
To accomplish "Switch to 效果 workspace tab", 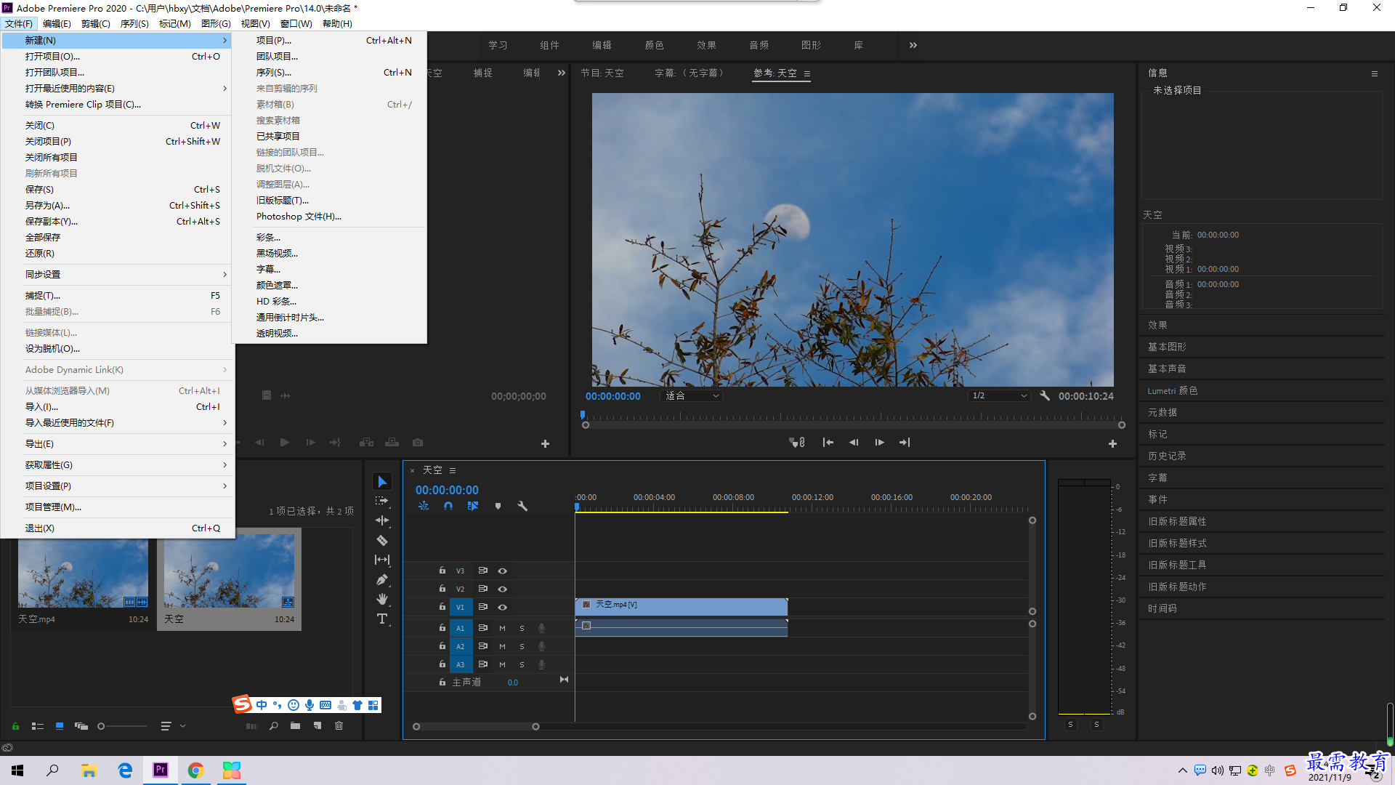I will (x=706, y=45).
